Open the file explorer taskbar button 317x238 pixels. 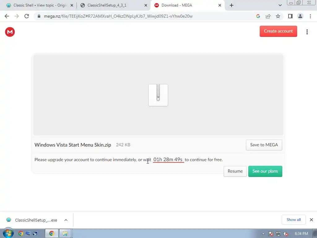(x=65, y=234)
